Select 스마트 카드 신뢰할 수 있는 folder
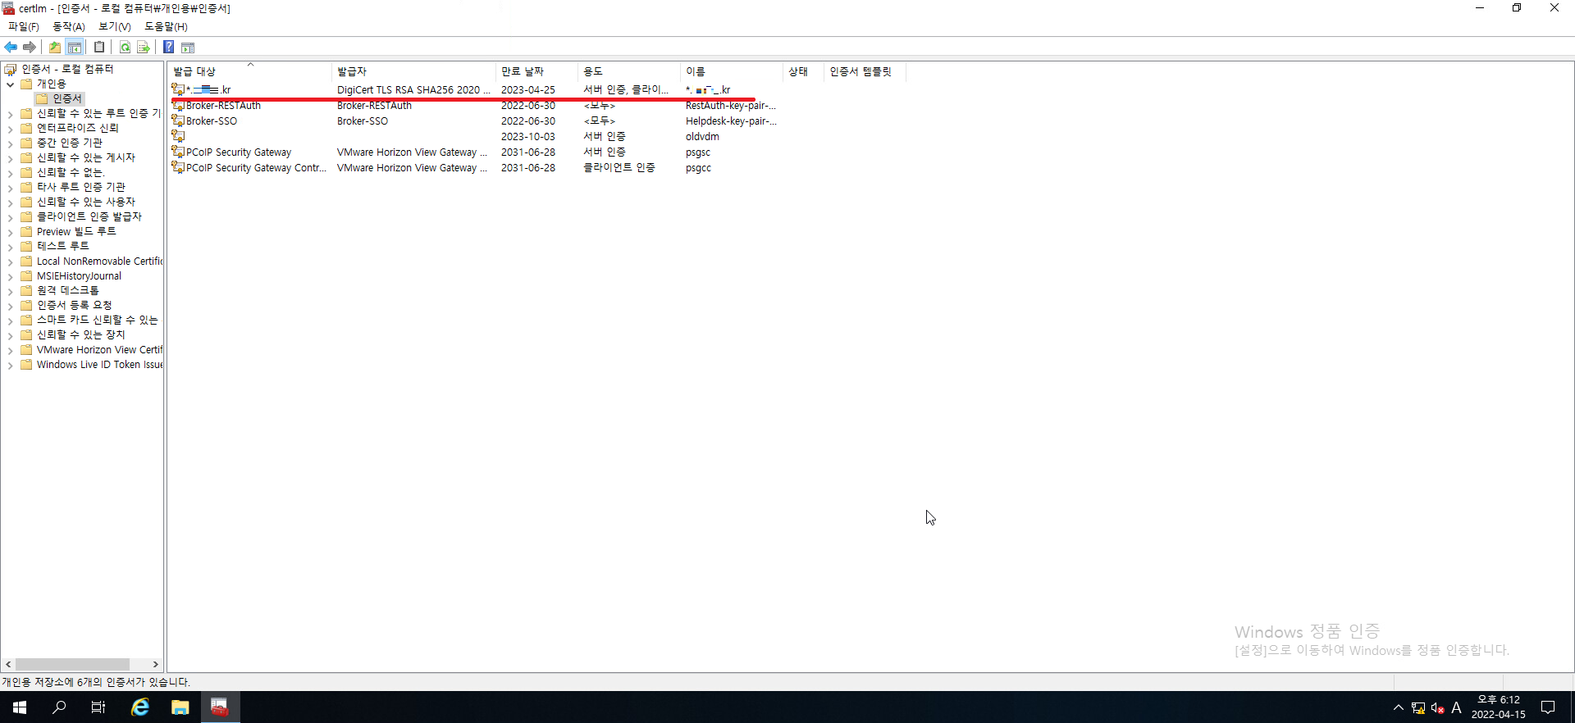 pos(97,320)
